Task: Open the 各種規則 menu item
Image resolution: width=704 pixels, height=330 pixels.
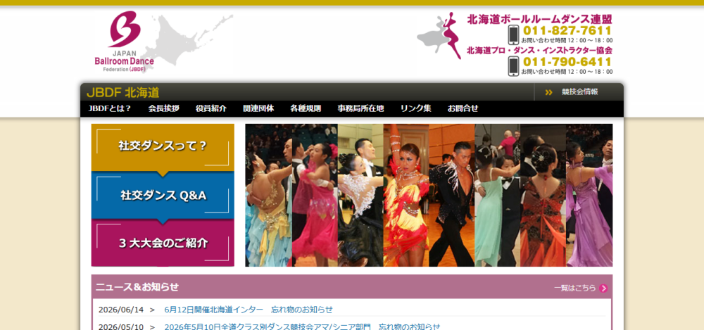Action: point(306,108)
